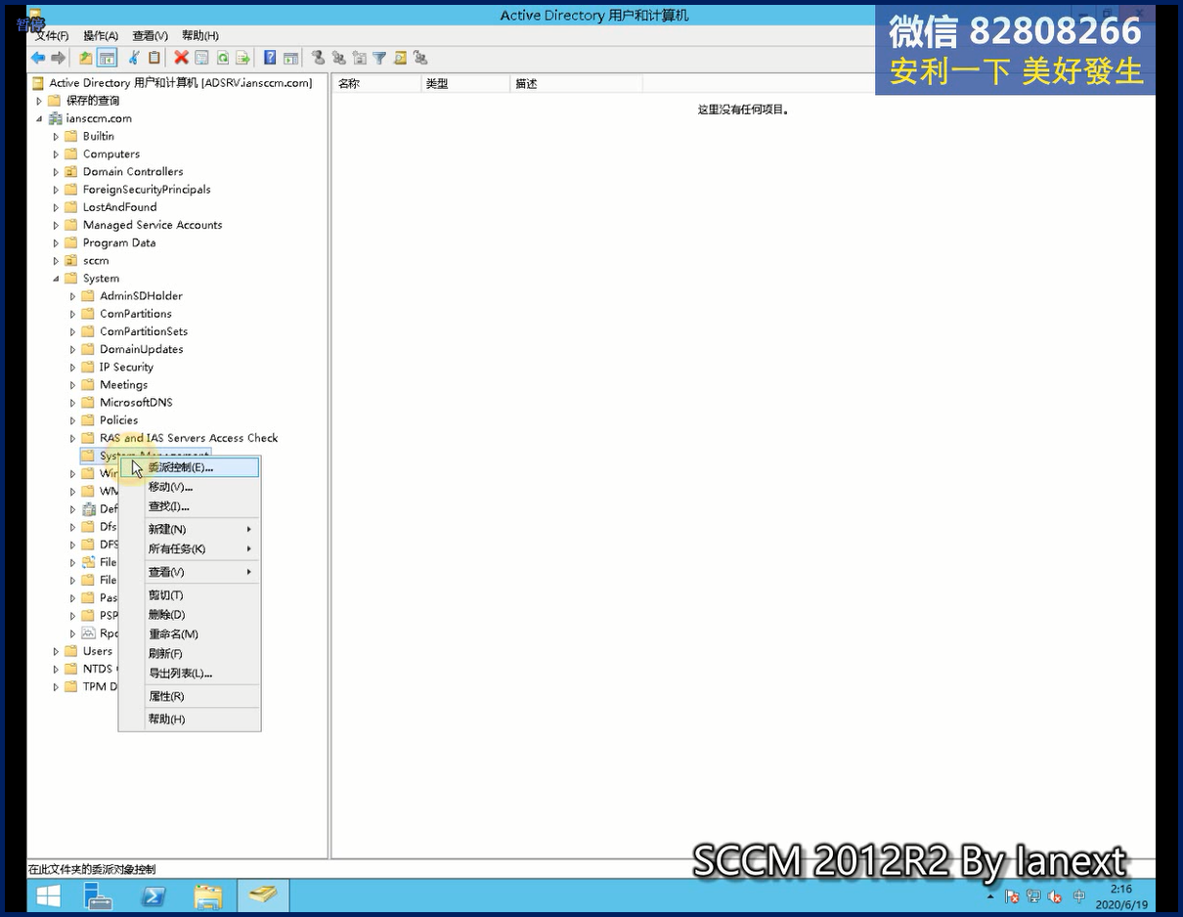Open Properties via the toolbar icon

201,59
